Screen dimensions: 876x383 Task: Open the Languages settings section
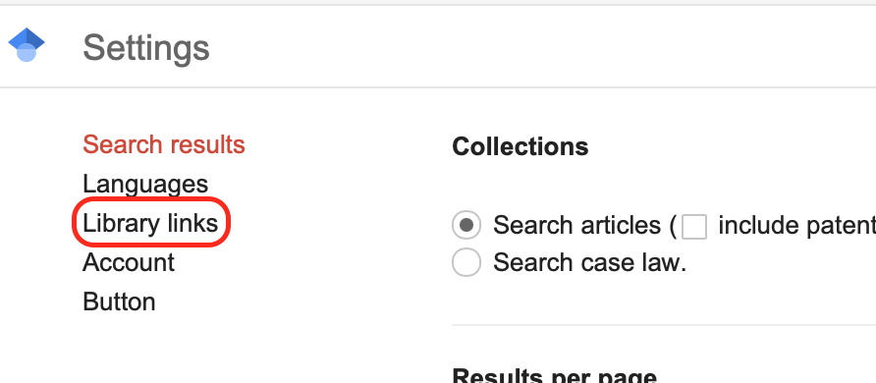[x=145, y=185]
